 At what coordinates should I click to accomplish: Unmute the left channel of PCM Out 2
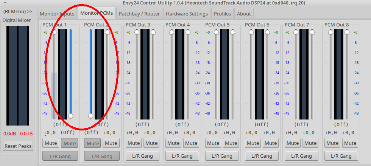point(92,143)
